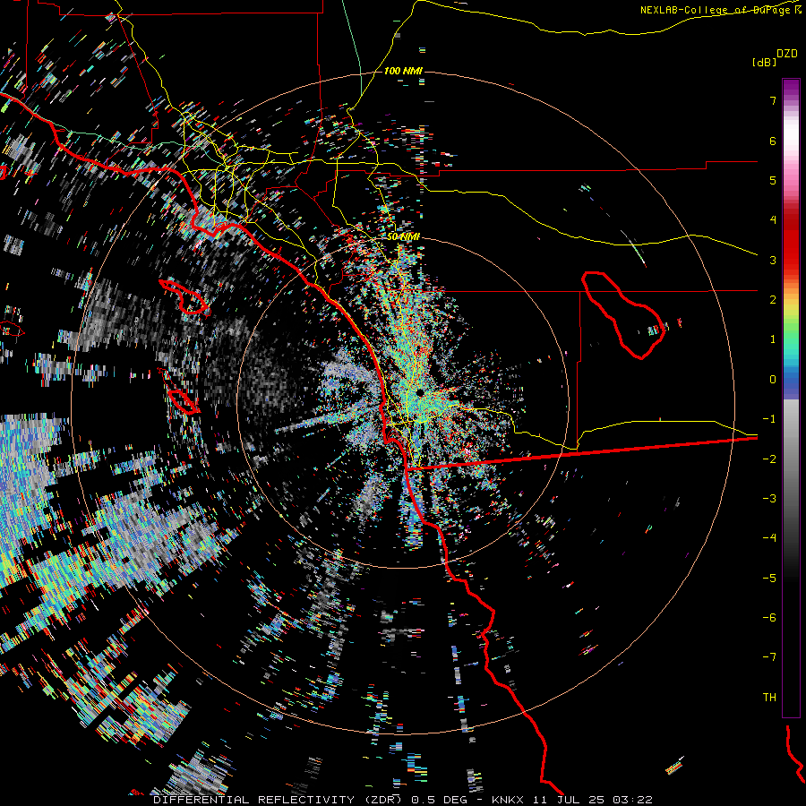Click the "-4" scale value
The width and height of the screenshot is (806, 806).
[x=769, y=538]
